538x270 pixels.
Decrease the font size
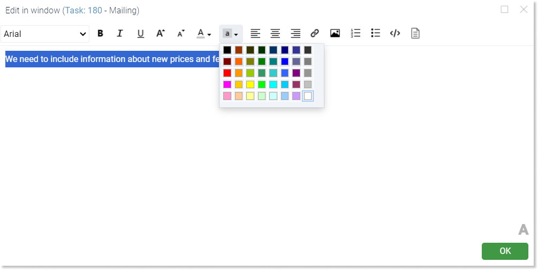point(181,34)
